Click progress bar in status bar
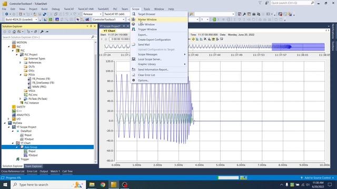Screen dimensions: 337x189 [x=228, y=177]
